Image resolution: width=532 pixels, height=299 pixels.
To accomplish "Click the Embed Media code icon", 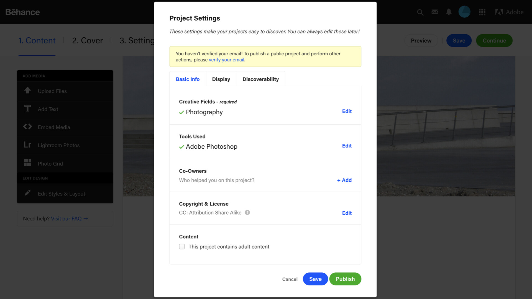I will click(27, 127).
